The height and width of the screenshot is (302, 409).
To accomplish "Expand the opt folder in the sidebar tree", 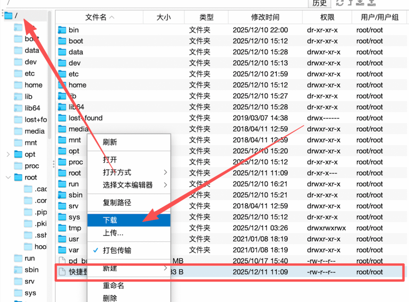I will [7, 154].
